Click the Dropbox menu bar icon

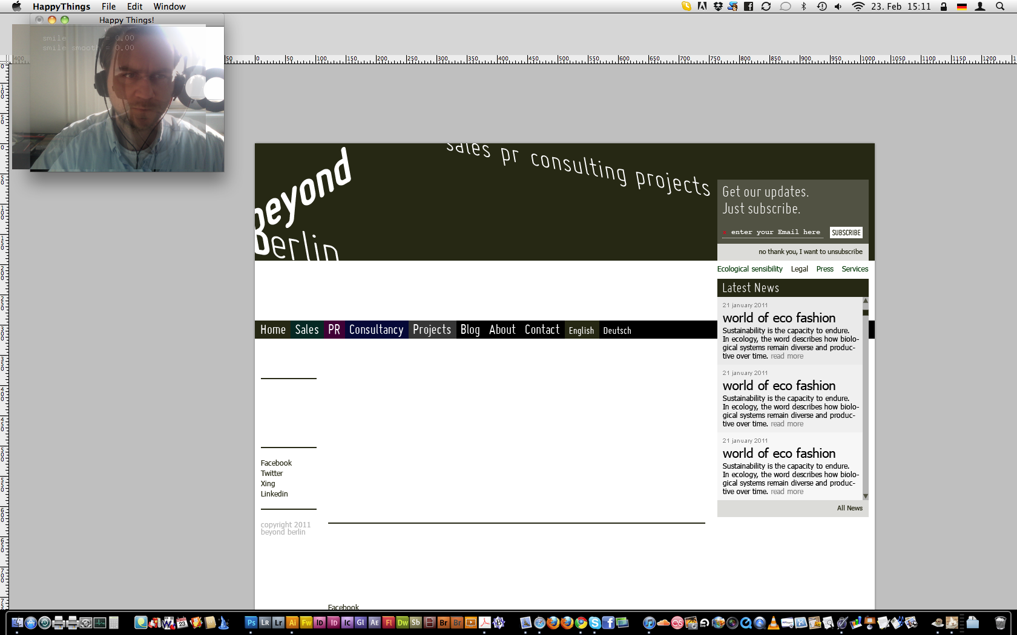pos(718,7)
